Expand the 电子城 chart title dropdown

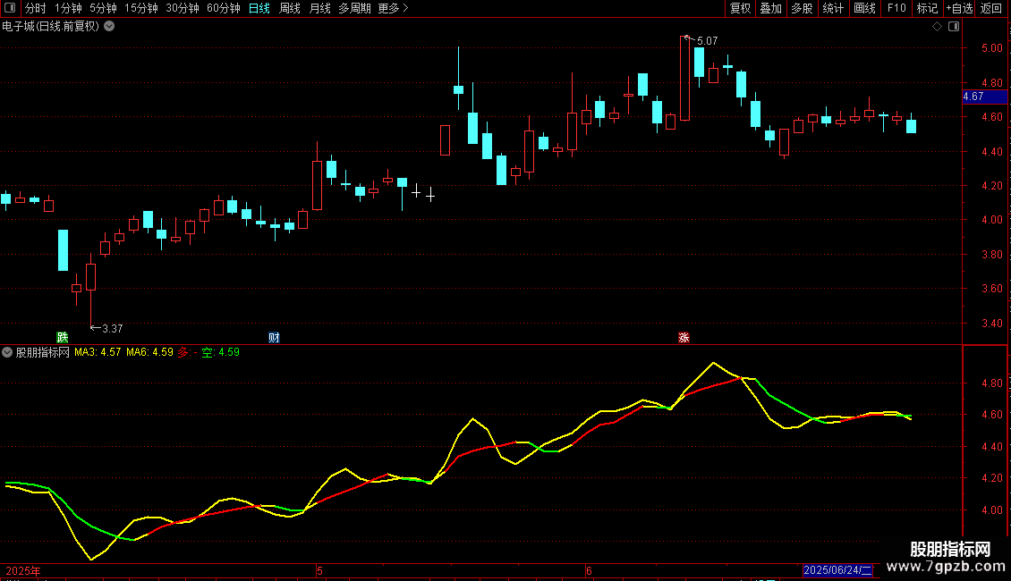pyautogui.click(x=110, y=27)
